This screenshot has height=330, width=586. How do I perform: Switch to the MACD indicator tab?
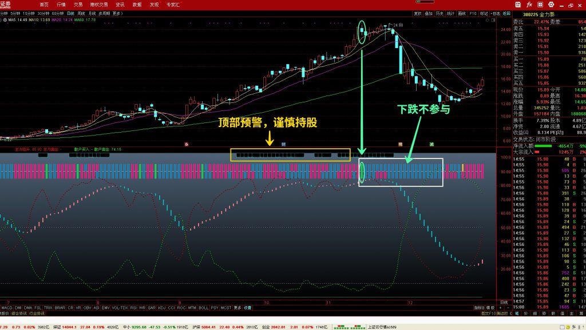[x=7, y=308]
